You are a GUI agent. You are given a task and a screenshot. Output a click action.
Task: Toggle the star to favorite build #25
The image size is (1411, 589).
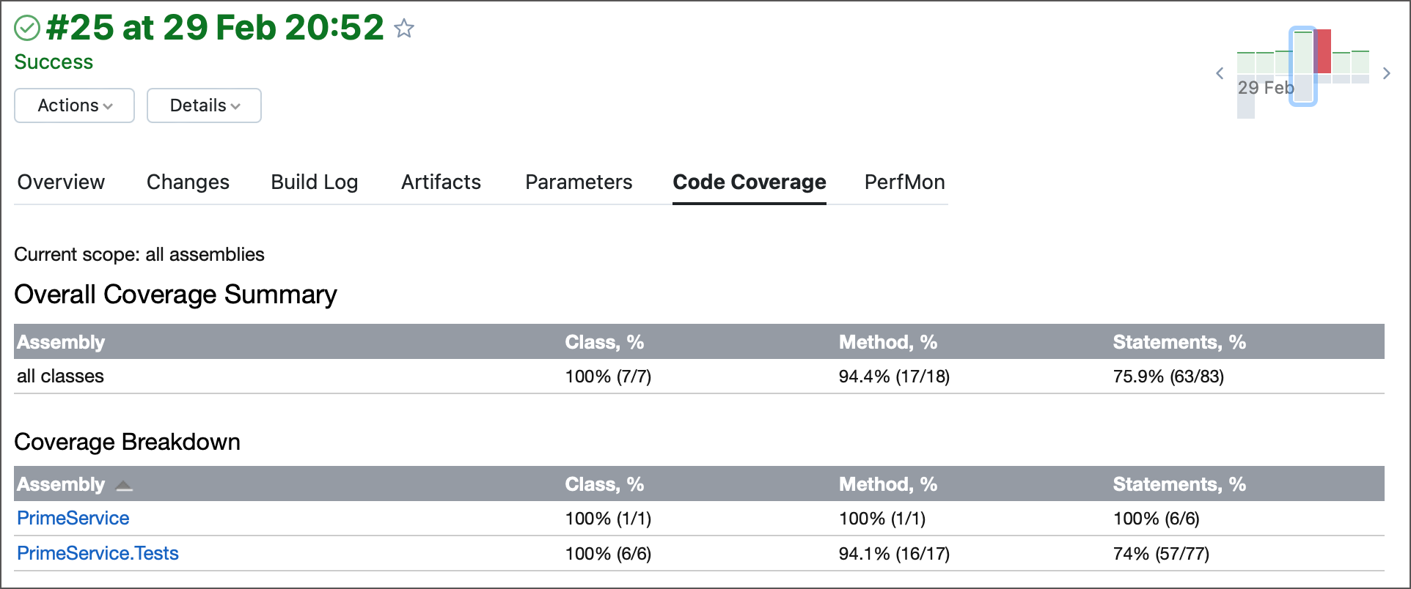[404, 29]
